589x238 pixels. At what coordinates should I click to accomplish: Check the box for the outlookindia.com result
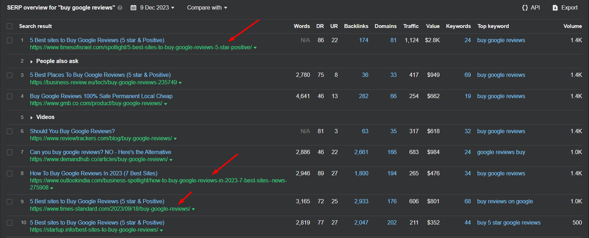[x=10, y=173]
